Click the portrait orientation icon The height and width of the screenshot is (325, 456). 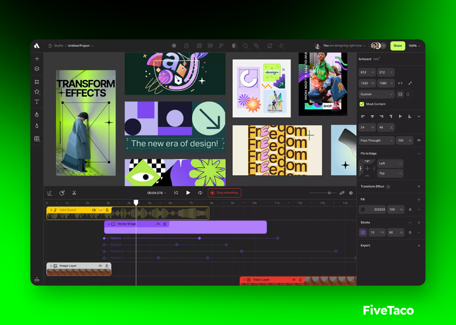[408, 95]
